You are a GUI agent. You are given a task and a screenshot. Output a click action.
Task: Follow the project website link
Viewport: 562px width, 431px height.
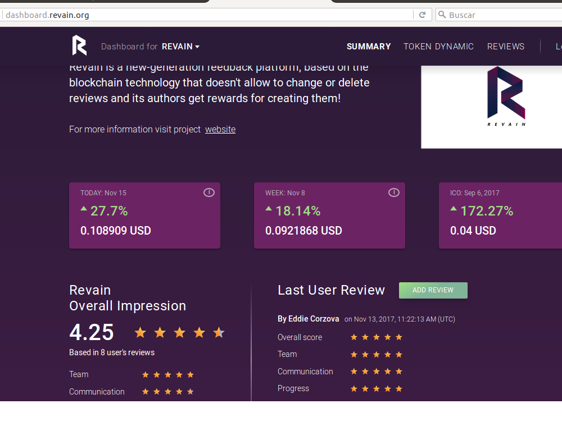pyautogui.click(x=220, y=129)
